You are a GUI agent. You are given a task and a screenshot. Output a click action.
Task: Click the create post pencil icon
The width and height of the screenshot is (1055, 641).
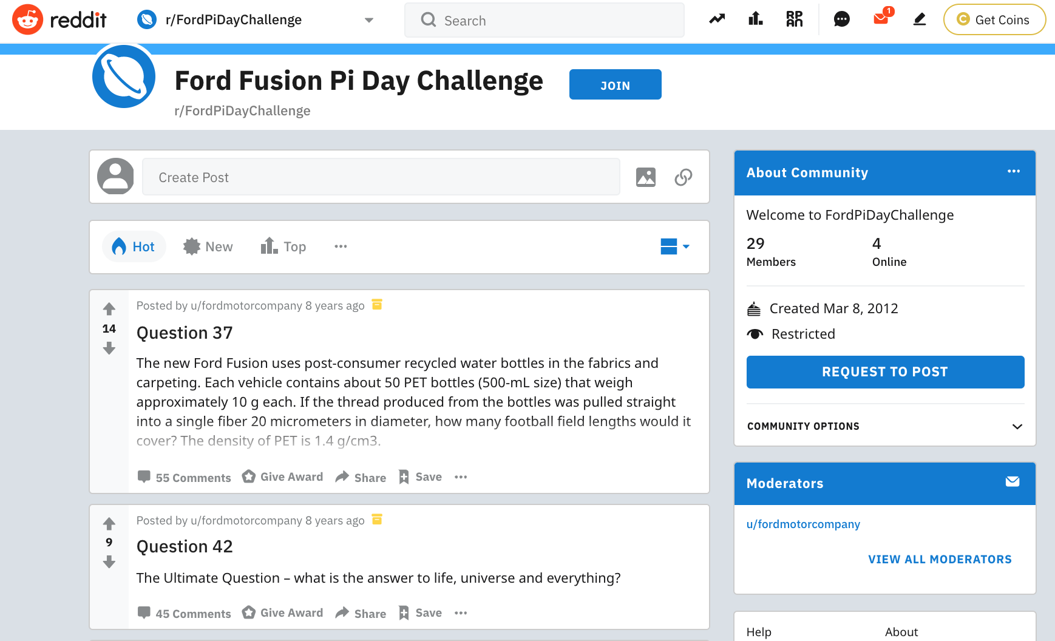(920, 19)
